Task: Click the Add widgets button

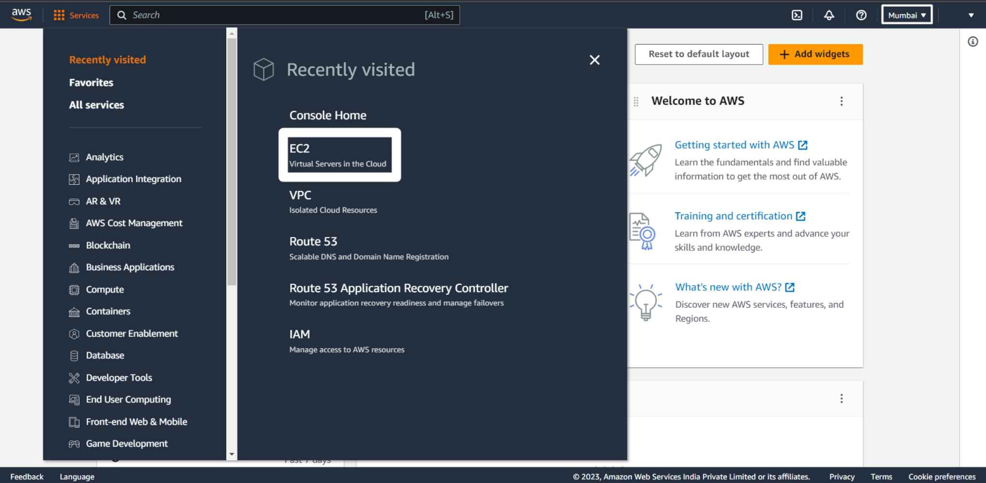Action: pos(815,54)
